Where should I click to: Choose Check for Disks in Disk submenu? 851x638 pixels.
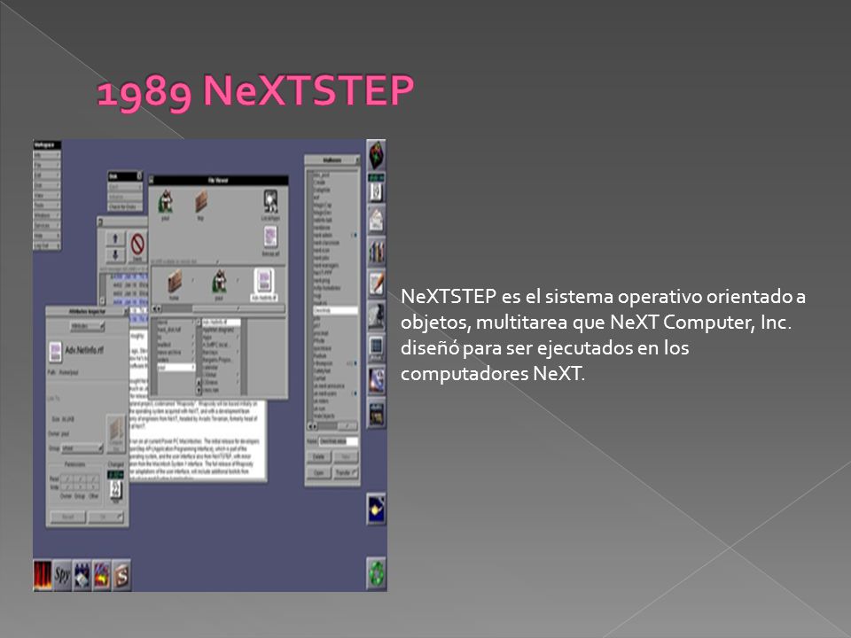[x=125, y=206]
